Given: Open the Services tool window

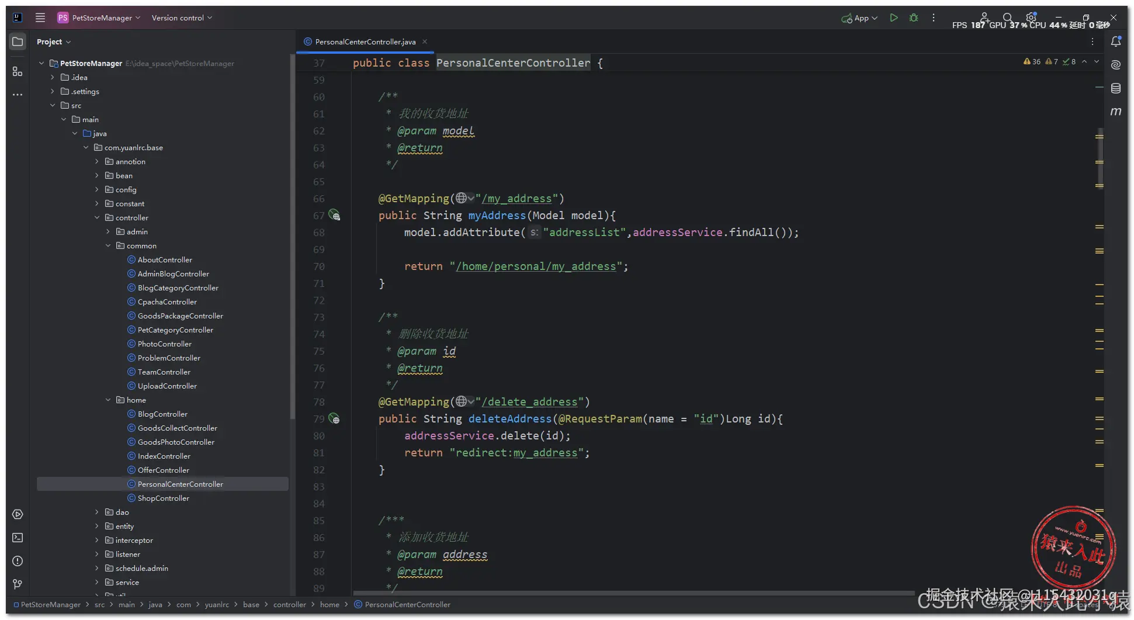Looking at the screenshot, I should pos(18,514).
